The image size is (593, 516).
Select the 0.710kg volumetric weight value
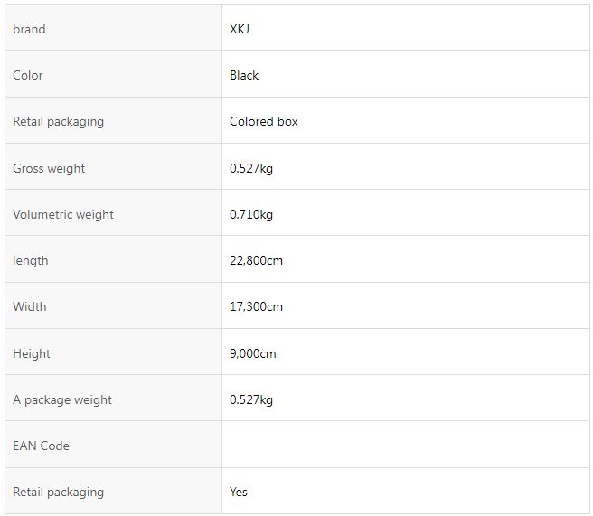251,214
